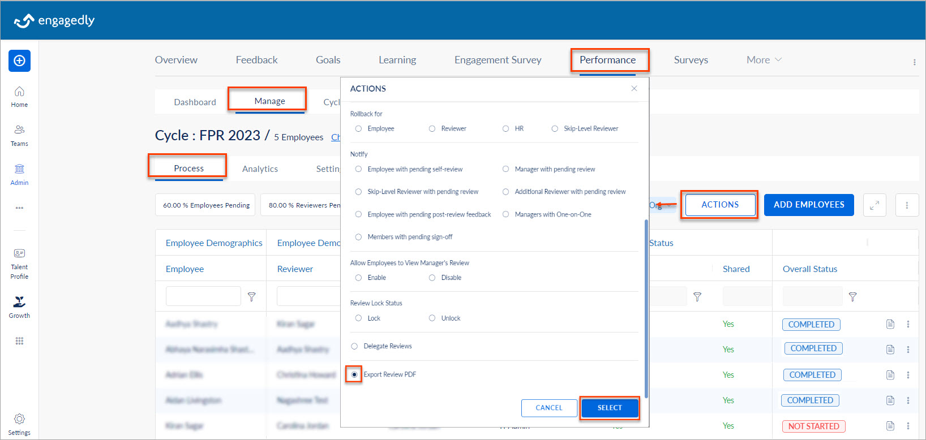Select Unlock review status radio
The width and height of the screenshot is (926, 440).
(x=432, y=318)
